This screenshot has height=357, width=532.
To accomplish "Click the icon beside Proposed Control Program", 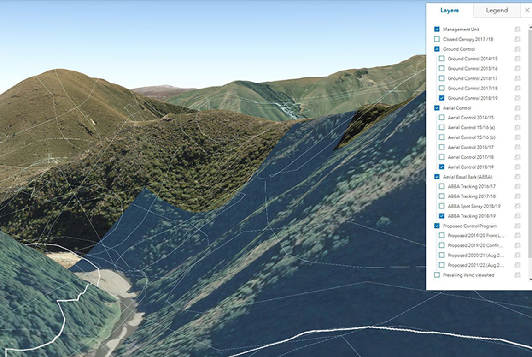I will (517, 226).
